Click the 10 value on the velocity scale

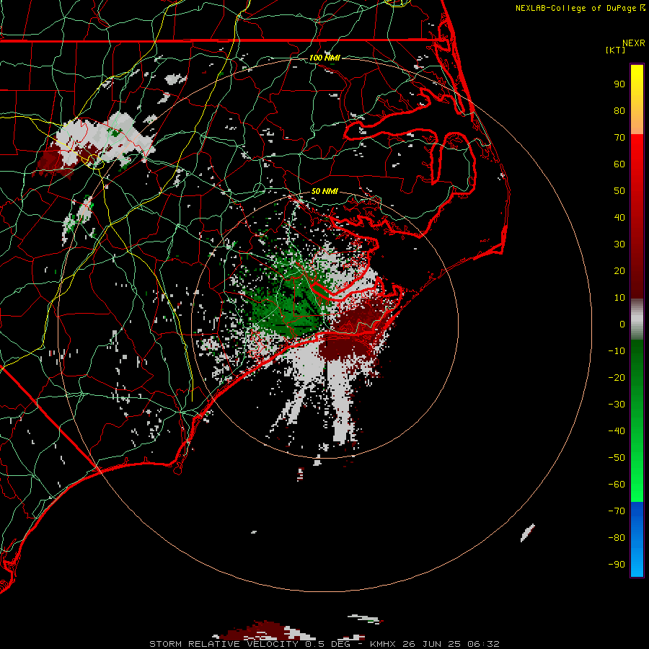[x=619, y=298]
